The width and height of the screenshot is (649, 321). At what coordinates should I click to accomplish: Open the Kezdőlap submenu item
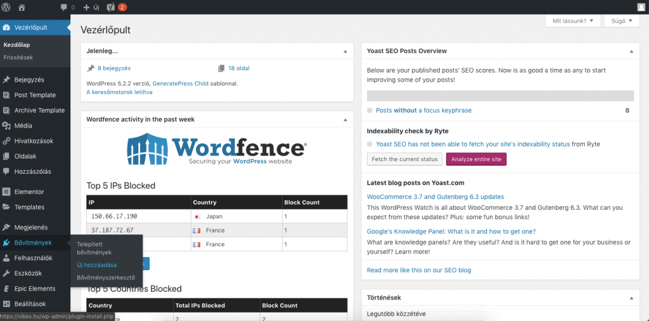(16, 45)
